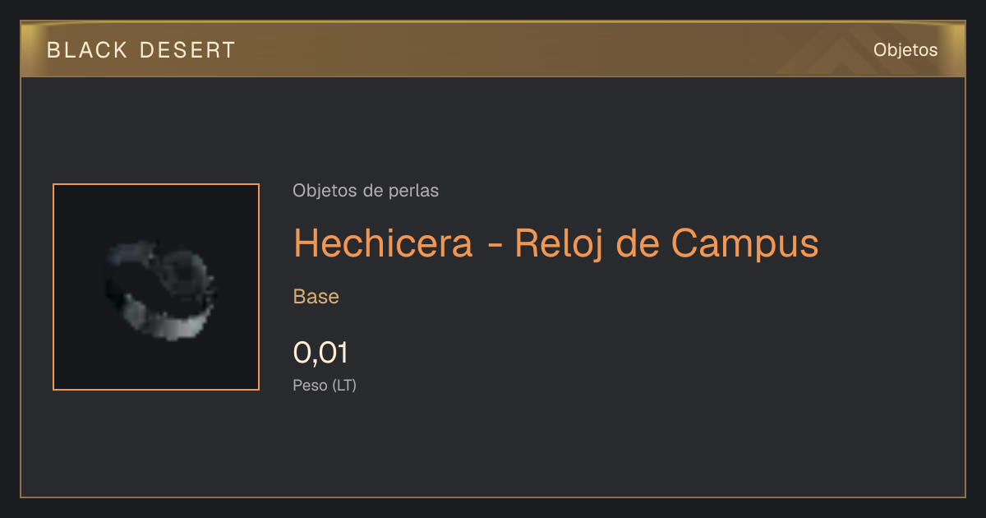Click the Peso (LT) label
This screenshot has width=986, height=518.
(x=325, y=385)
